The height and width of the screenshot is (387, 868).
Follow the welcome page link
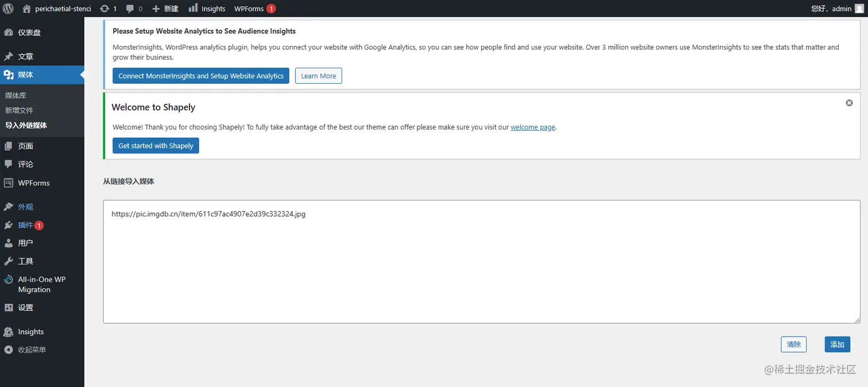tap(533, 127)
